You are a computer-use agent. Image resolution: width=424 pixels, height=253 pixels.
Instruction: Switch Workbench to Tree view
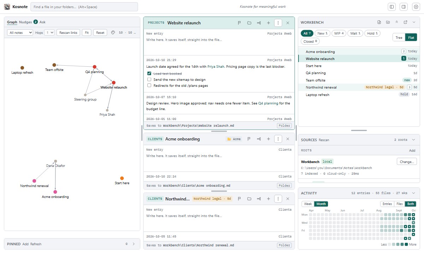point(399,37)
